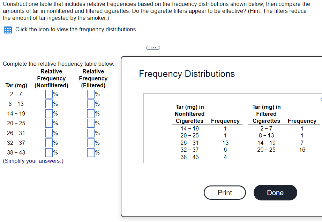Screen dimensions: 322x222
Task: Close the popup with Done
Action: pyautogui.click(x=275, y=192)
